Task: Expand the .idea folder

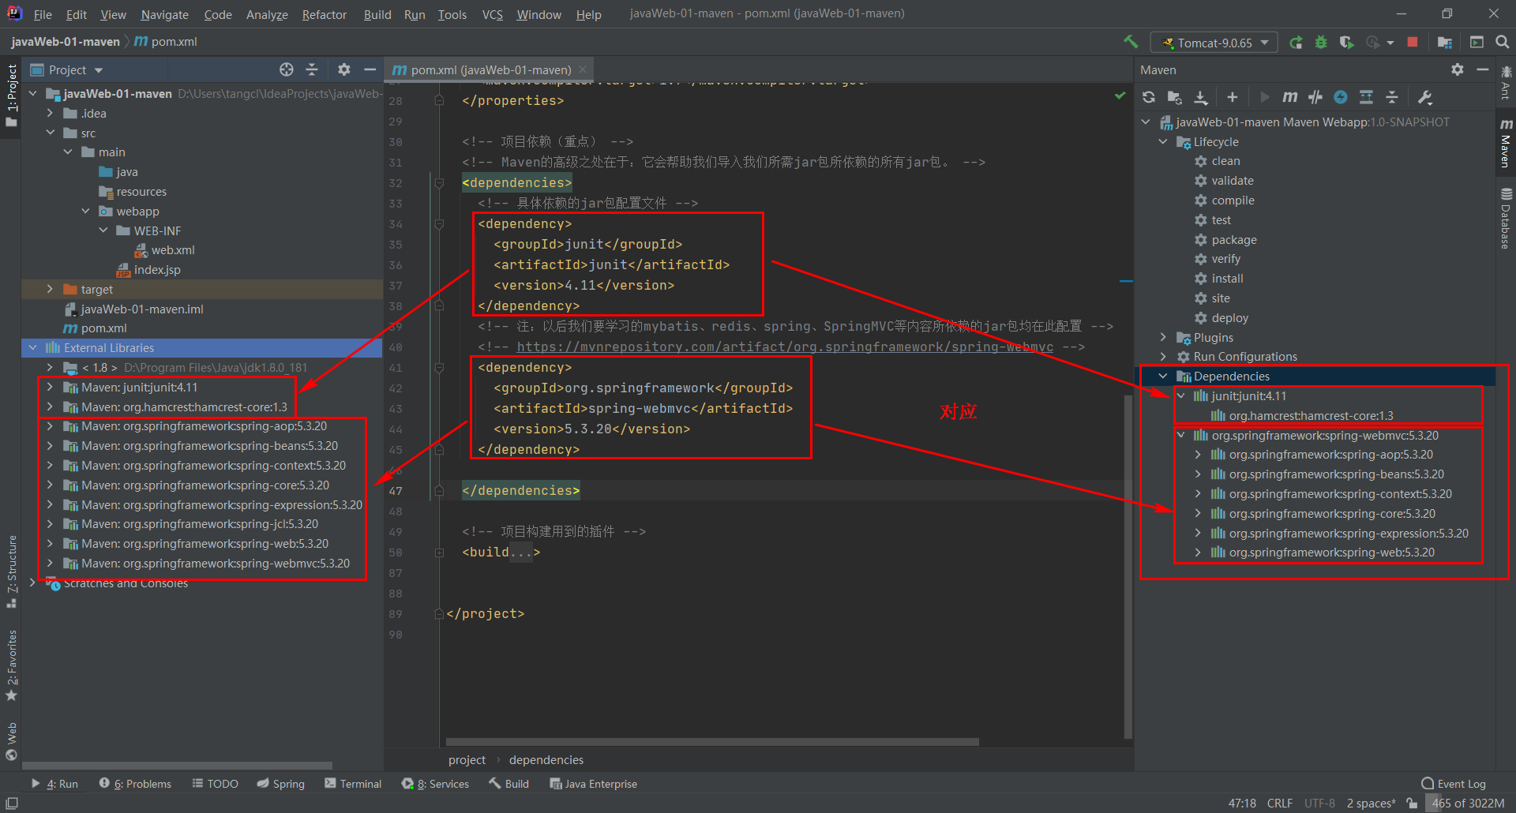Action: [50, 114]
